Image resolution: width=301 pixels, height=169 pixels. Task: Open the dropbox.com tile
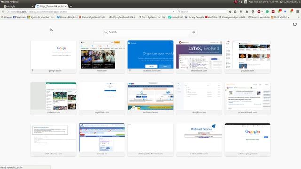[199, 98]
